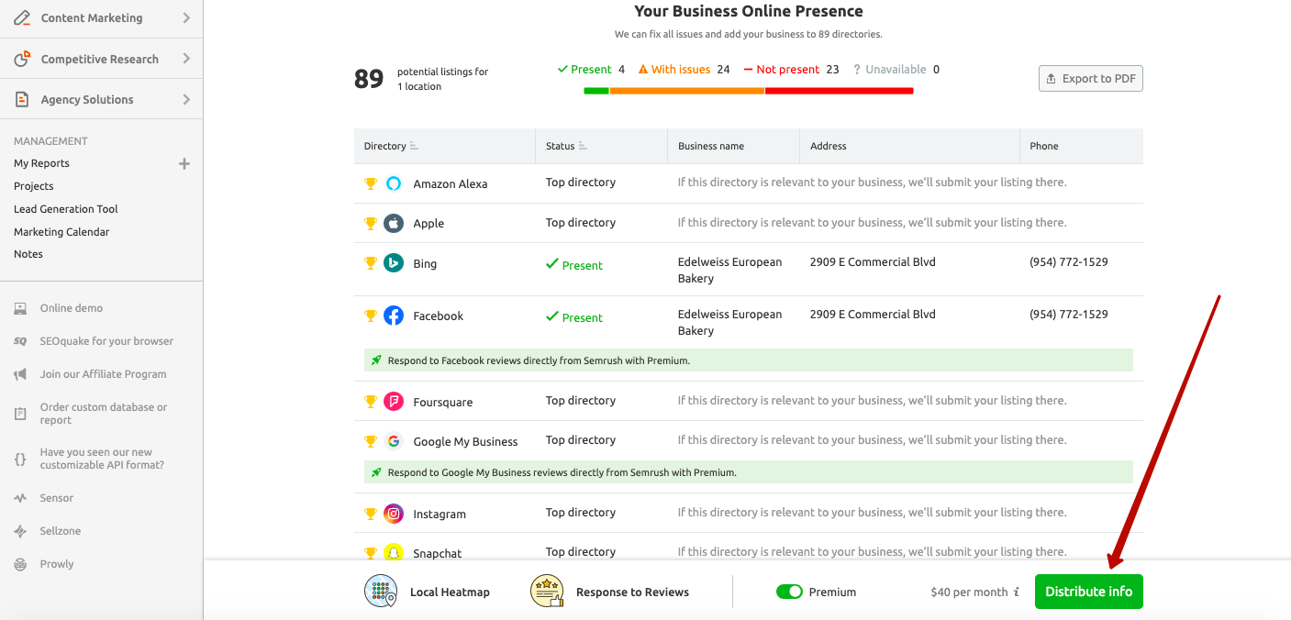Toggle the Premium switch off
The width and height of the screenshot is (1291, 620).
(x=789, y=592)
